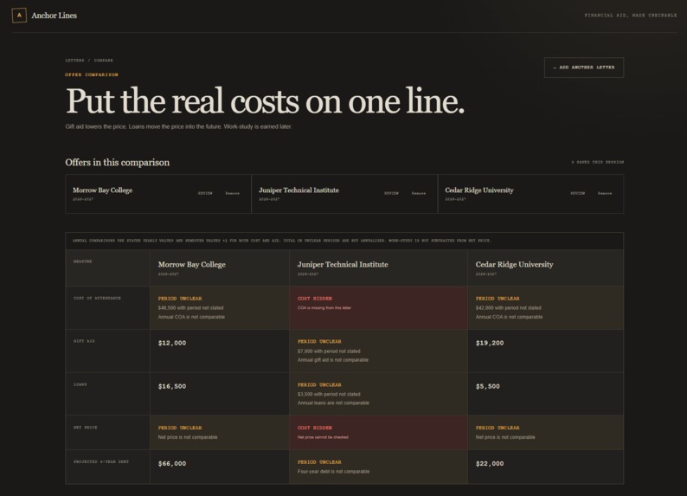687x496 pixels.
Task: Click Cedar Ridge's Period Unclear net price badge
Action: (x=498, y=428)
